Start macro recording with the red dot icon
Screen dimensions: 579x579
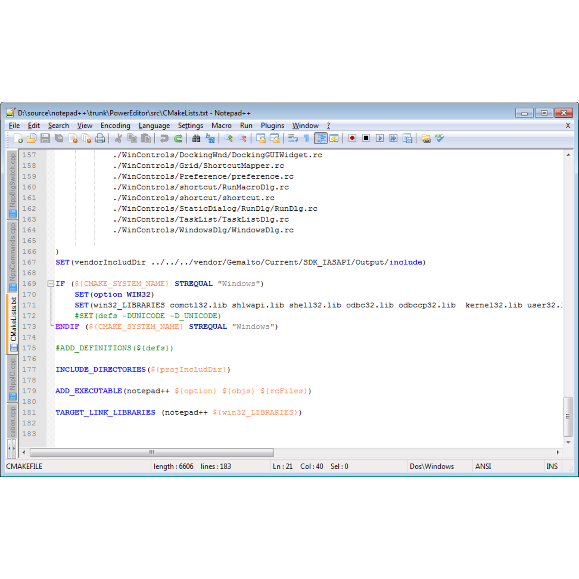[352, 138]
